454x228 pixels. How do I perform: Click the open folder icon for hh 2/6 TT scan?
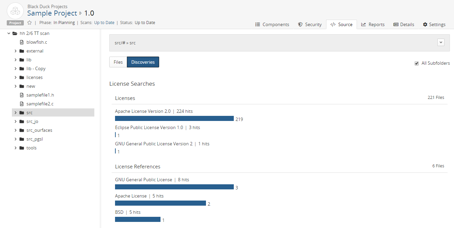point(15,34)
